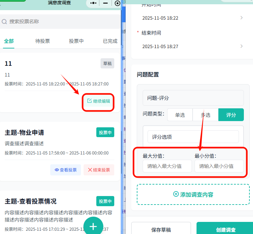Screen dimensions: 253x234
Task: Open the start time picker chevron
Action: 242,18
